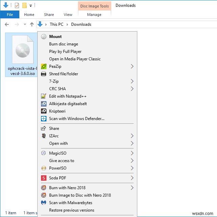The width and height of the screenshot is (217, 217).
Task: Click the Up arrow navigation button
Action: click(32, 24)
